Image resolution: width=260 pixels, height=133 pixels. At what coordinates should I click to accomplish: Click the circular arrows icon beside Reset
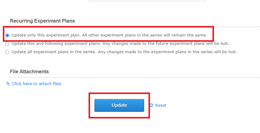tap(151, 105)
